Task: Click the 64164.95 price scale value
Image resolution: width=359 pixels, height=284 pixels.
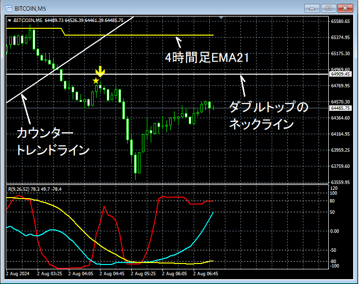Action: click(x=340, y=134)
